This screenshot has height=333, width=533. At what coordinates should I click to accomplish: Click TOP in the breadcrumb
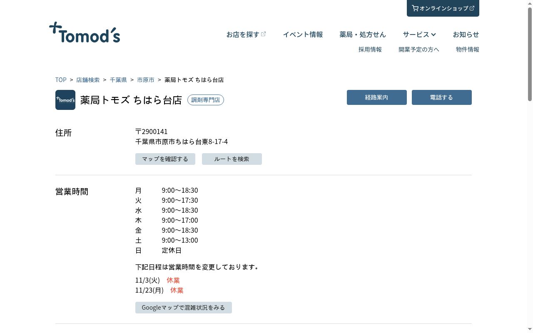[x=61, y=80]
